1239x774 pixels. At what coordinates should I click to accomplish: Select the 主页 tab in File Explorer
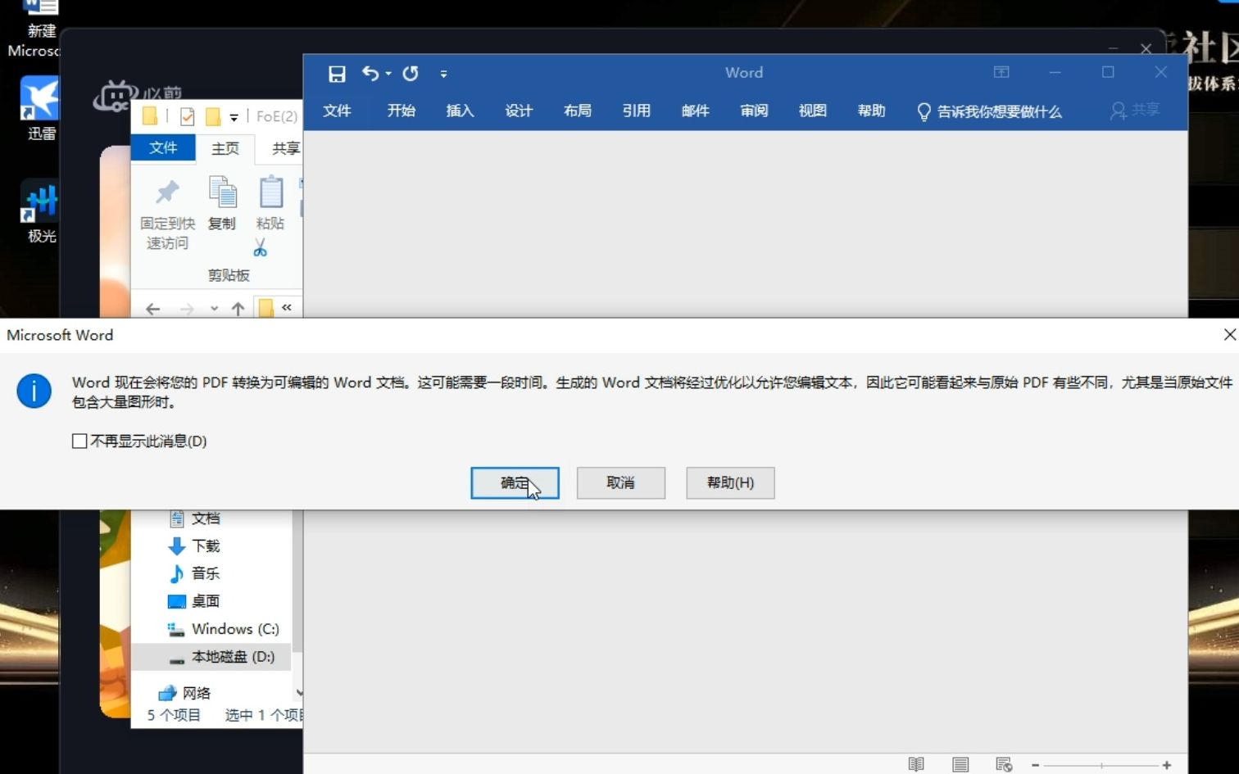pyautogui.click(x=225, y=148)
